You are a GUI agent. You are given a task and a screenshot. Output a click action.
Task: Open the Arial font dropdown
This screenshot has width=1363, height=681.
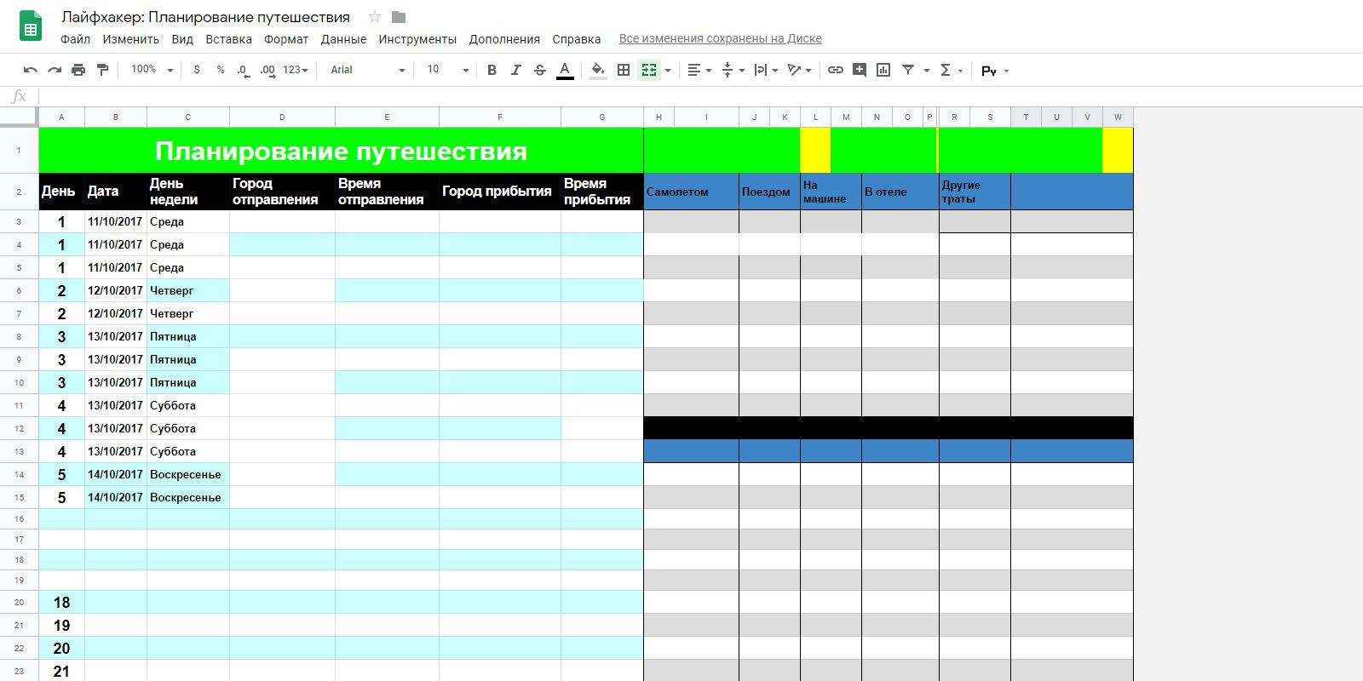coord(368,70)
